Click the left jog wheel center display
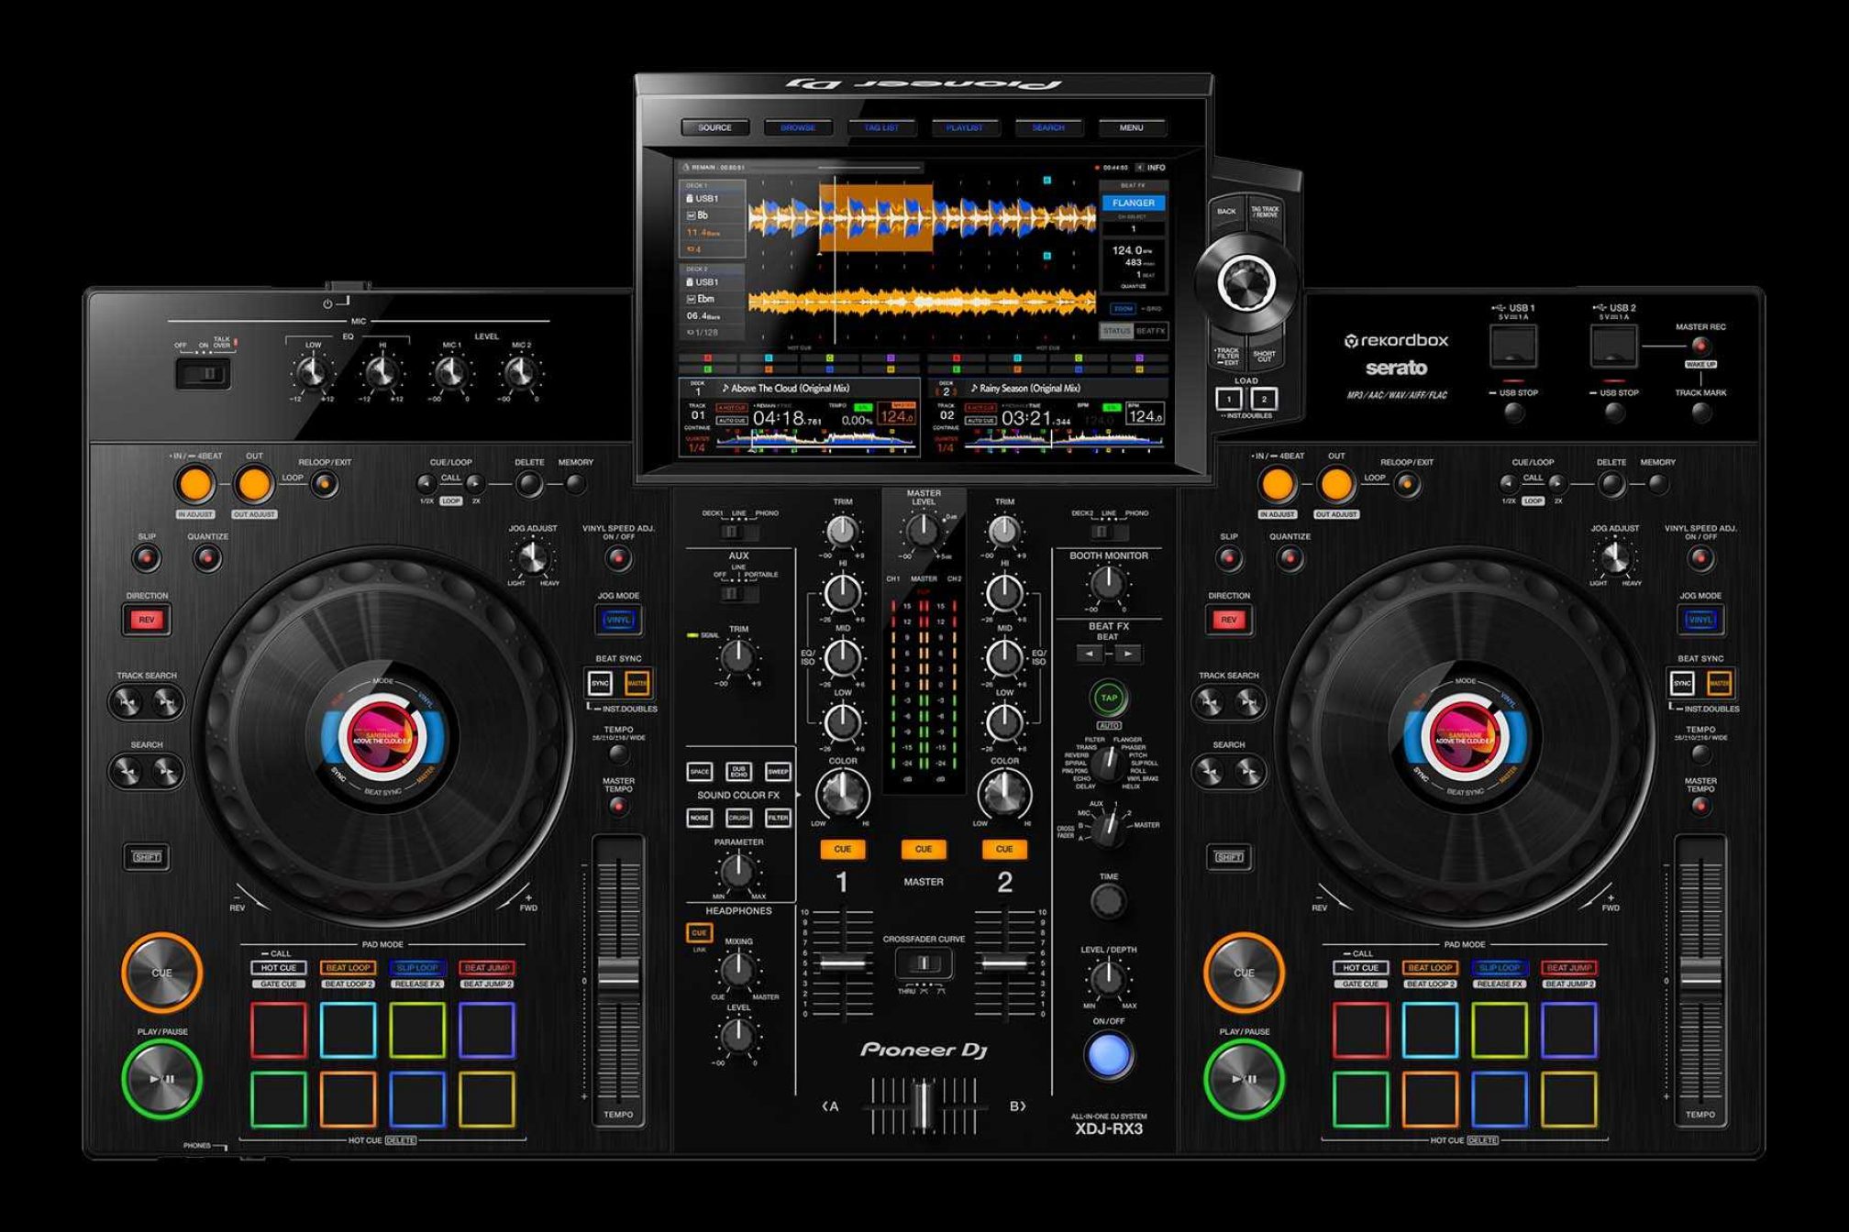This screenshot has height=1232, width=1849. point(383,736)
